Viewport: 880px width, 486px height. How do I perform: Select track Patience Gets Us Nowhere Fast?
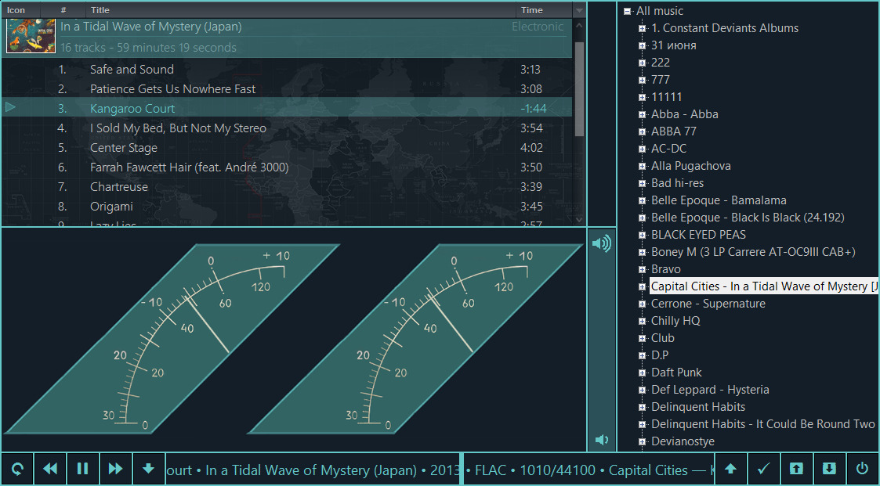(x=287, y=89)
